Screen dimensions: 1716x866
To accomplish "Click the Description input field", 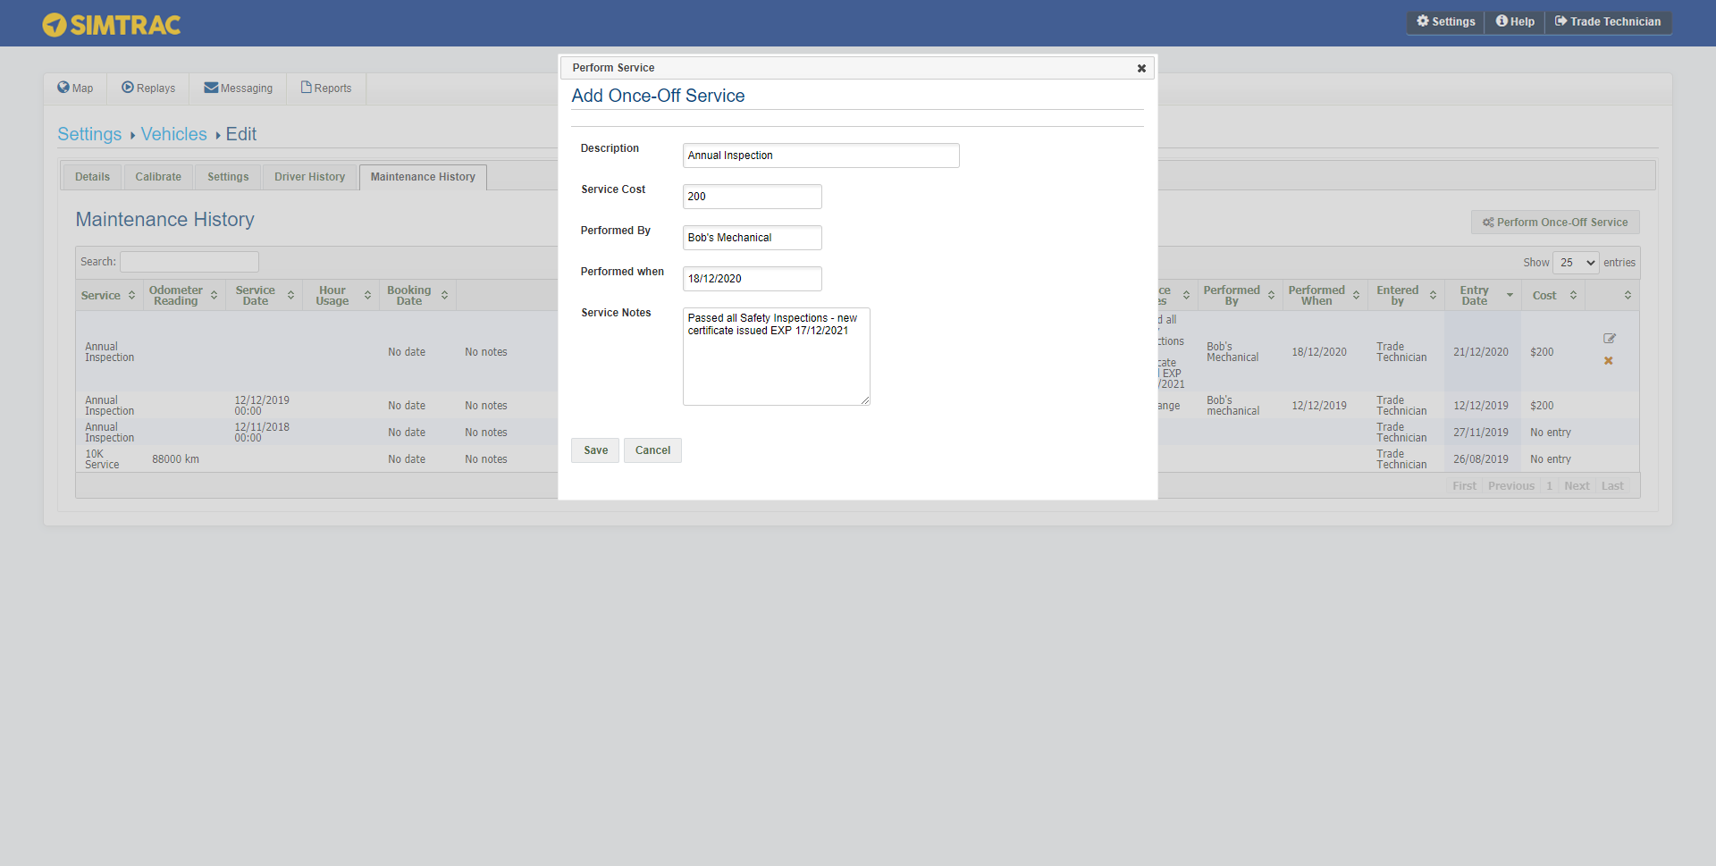I will point(821,156).
